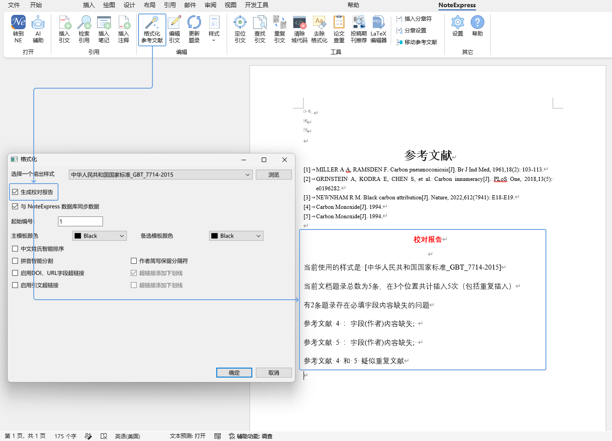Click the 定位引文 target icon

coord(240,29)
